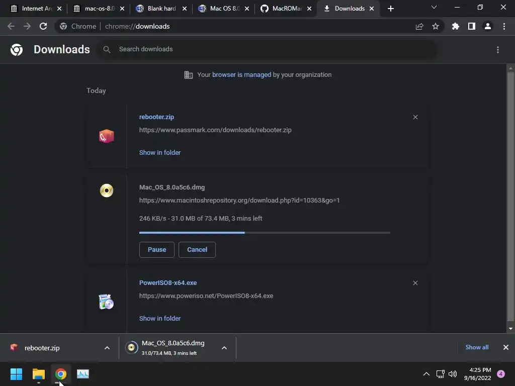
Task: Click the scrollbar down arrow
Action: [510, 329]
